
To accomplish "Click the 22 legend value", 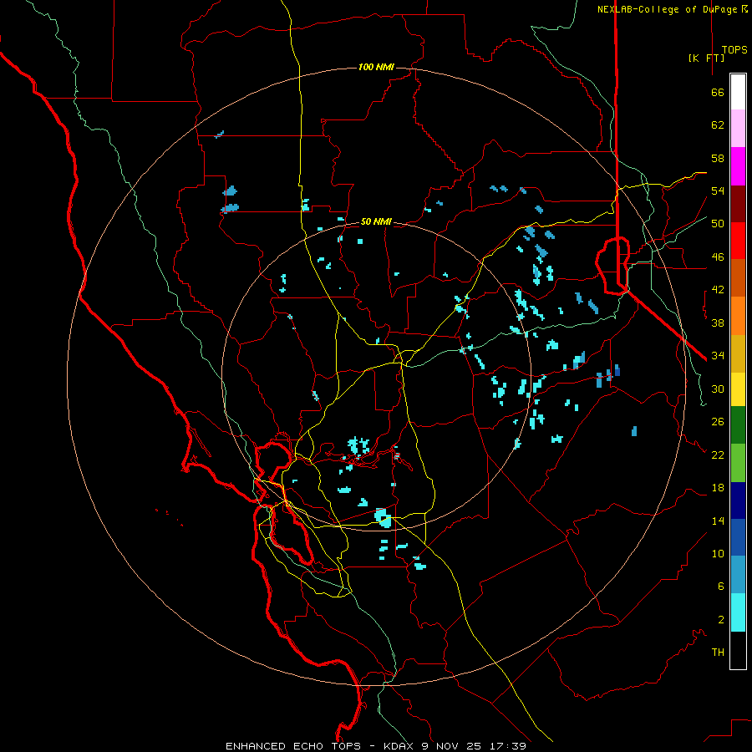I will click(718, 455).
